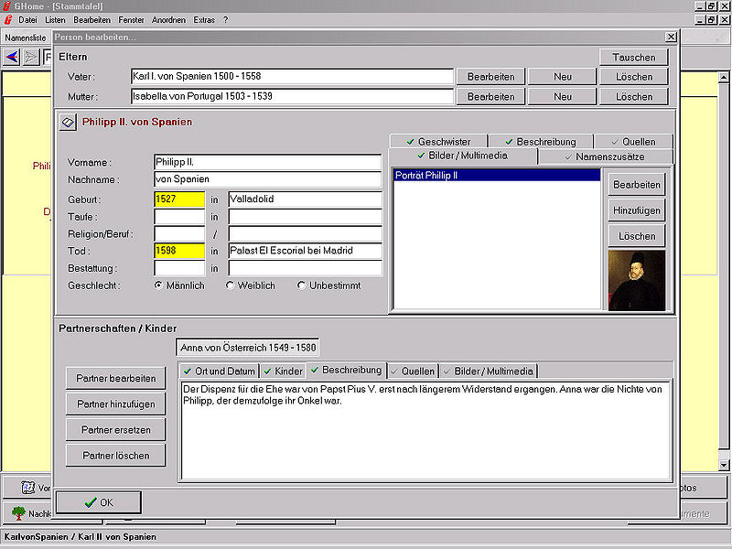The height and width of the screenshot is (549, 732).
Task: Open the Extras menu
Action: [203, 19]
